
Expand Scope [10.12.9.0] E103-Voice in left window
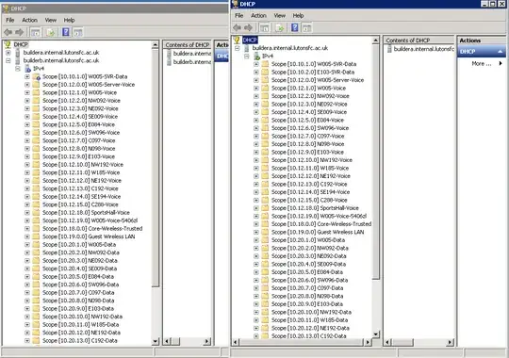coord(27,156)
